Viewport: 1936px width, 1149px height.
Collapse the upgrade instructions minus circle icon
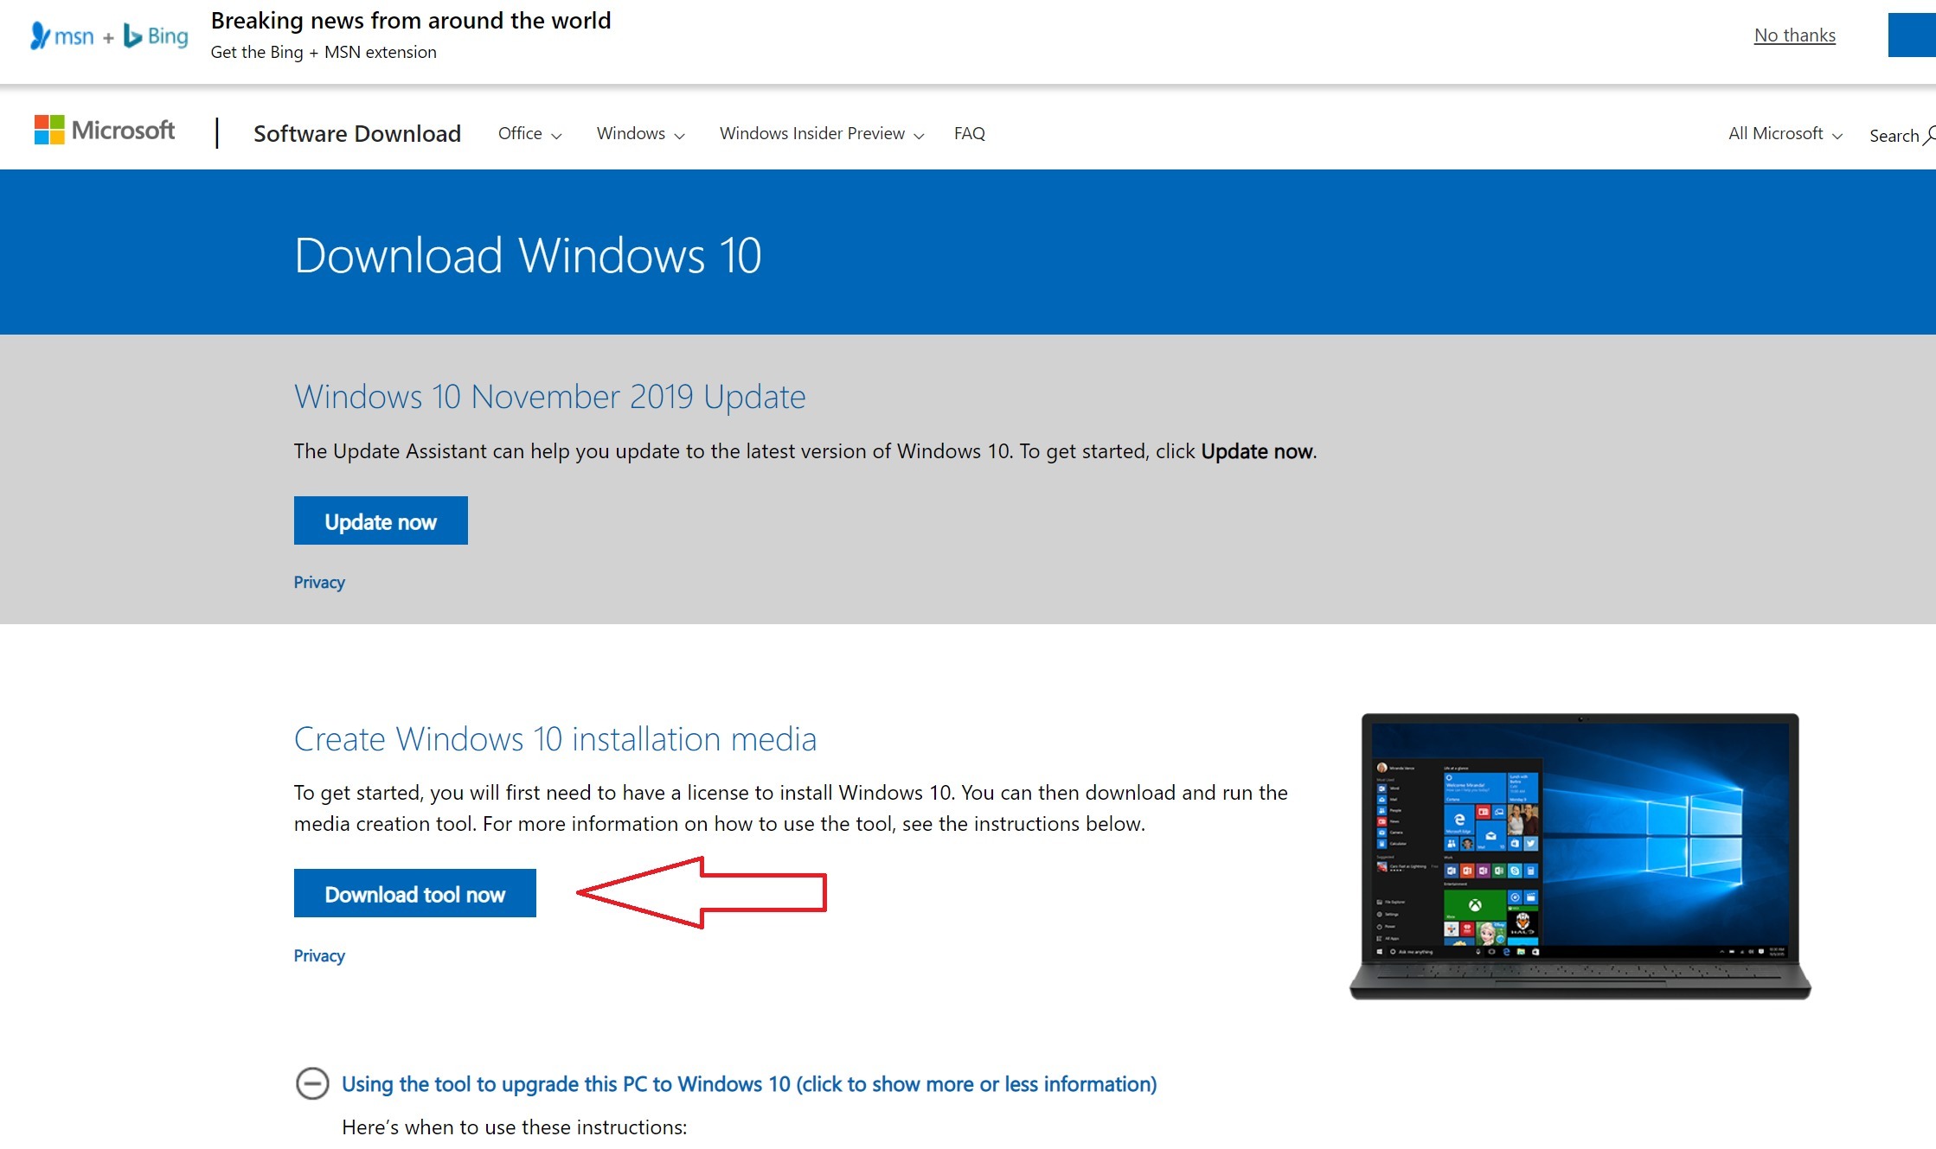(312, 1083)
